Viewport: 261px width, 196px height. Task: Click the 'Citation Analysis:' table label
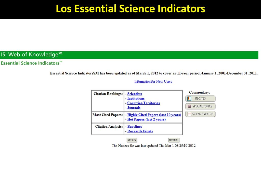click(109, 127)
